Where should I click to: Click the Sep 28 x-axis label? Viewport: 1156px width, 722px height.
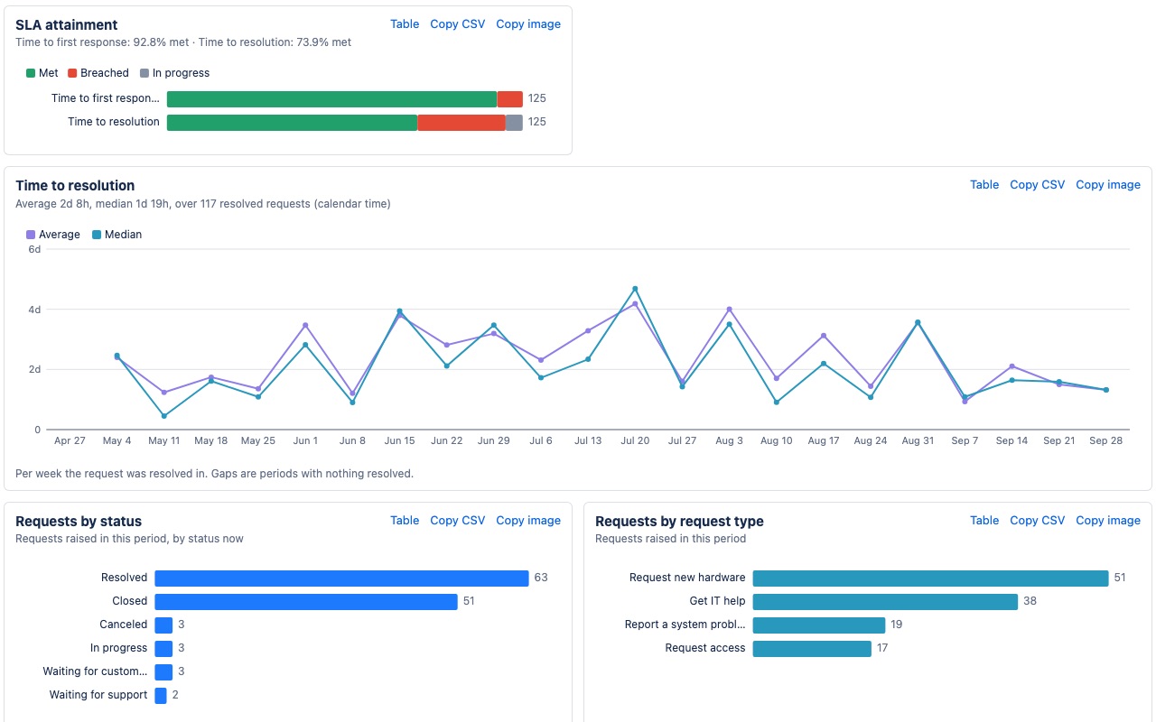(x=1105, y=441)
